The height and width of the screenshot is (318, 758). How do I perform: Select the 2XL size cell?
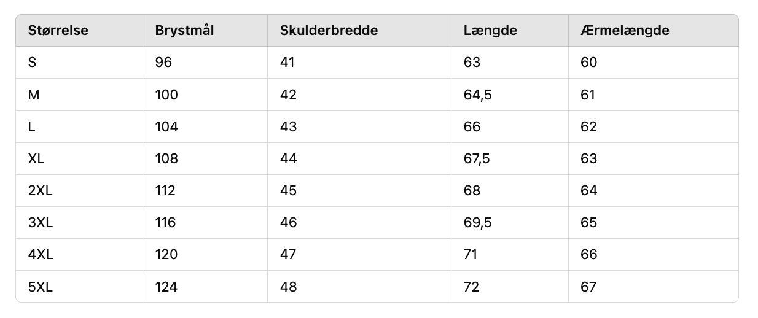[x=41, y=191]
